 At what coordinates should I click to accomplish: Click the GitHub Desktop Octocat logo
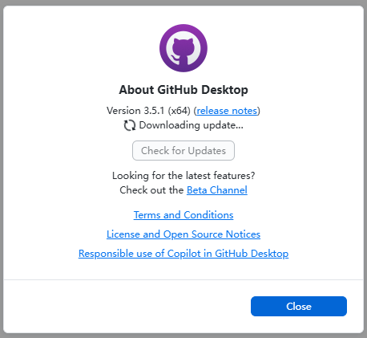183,48
